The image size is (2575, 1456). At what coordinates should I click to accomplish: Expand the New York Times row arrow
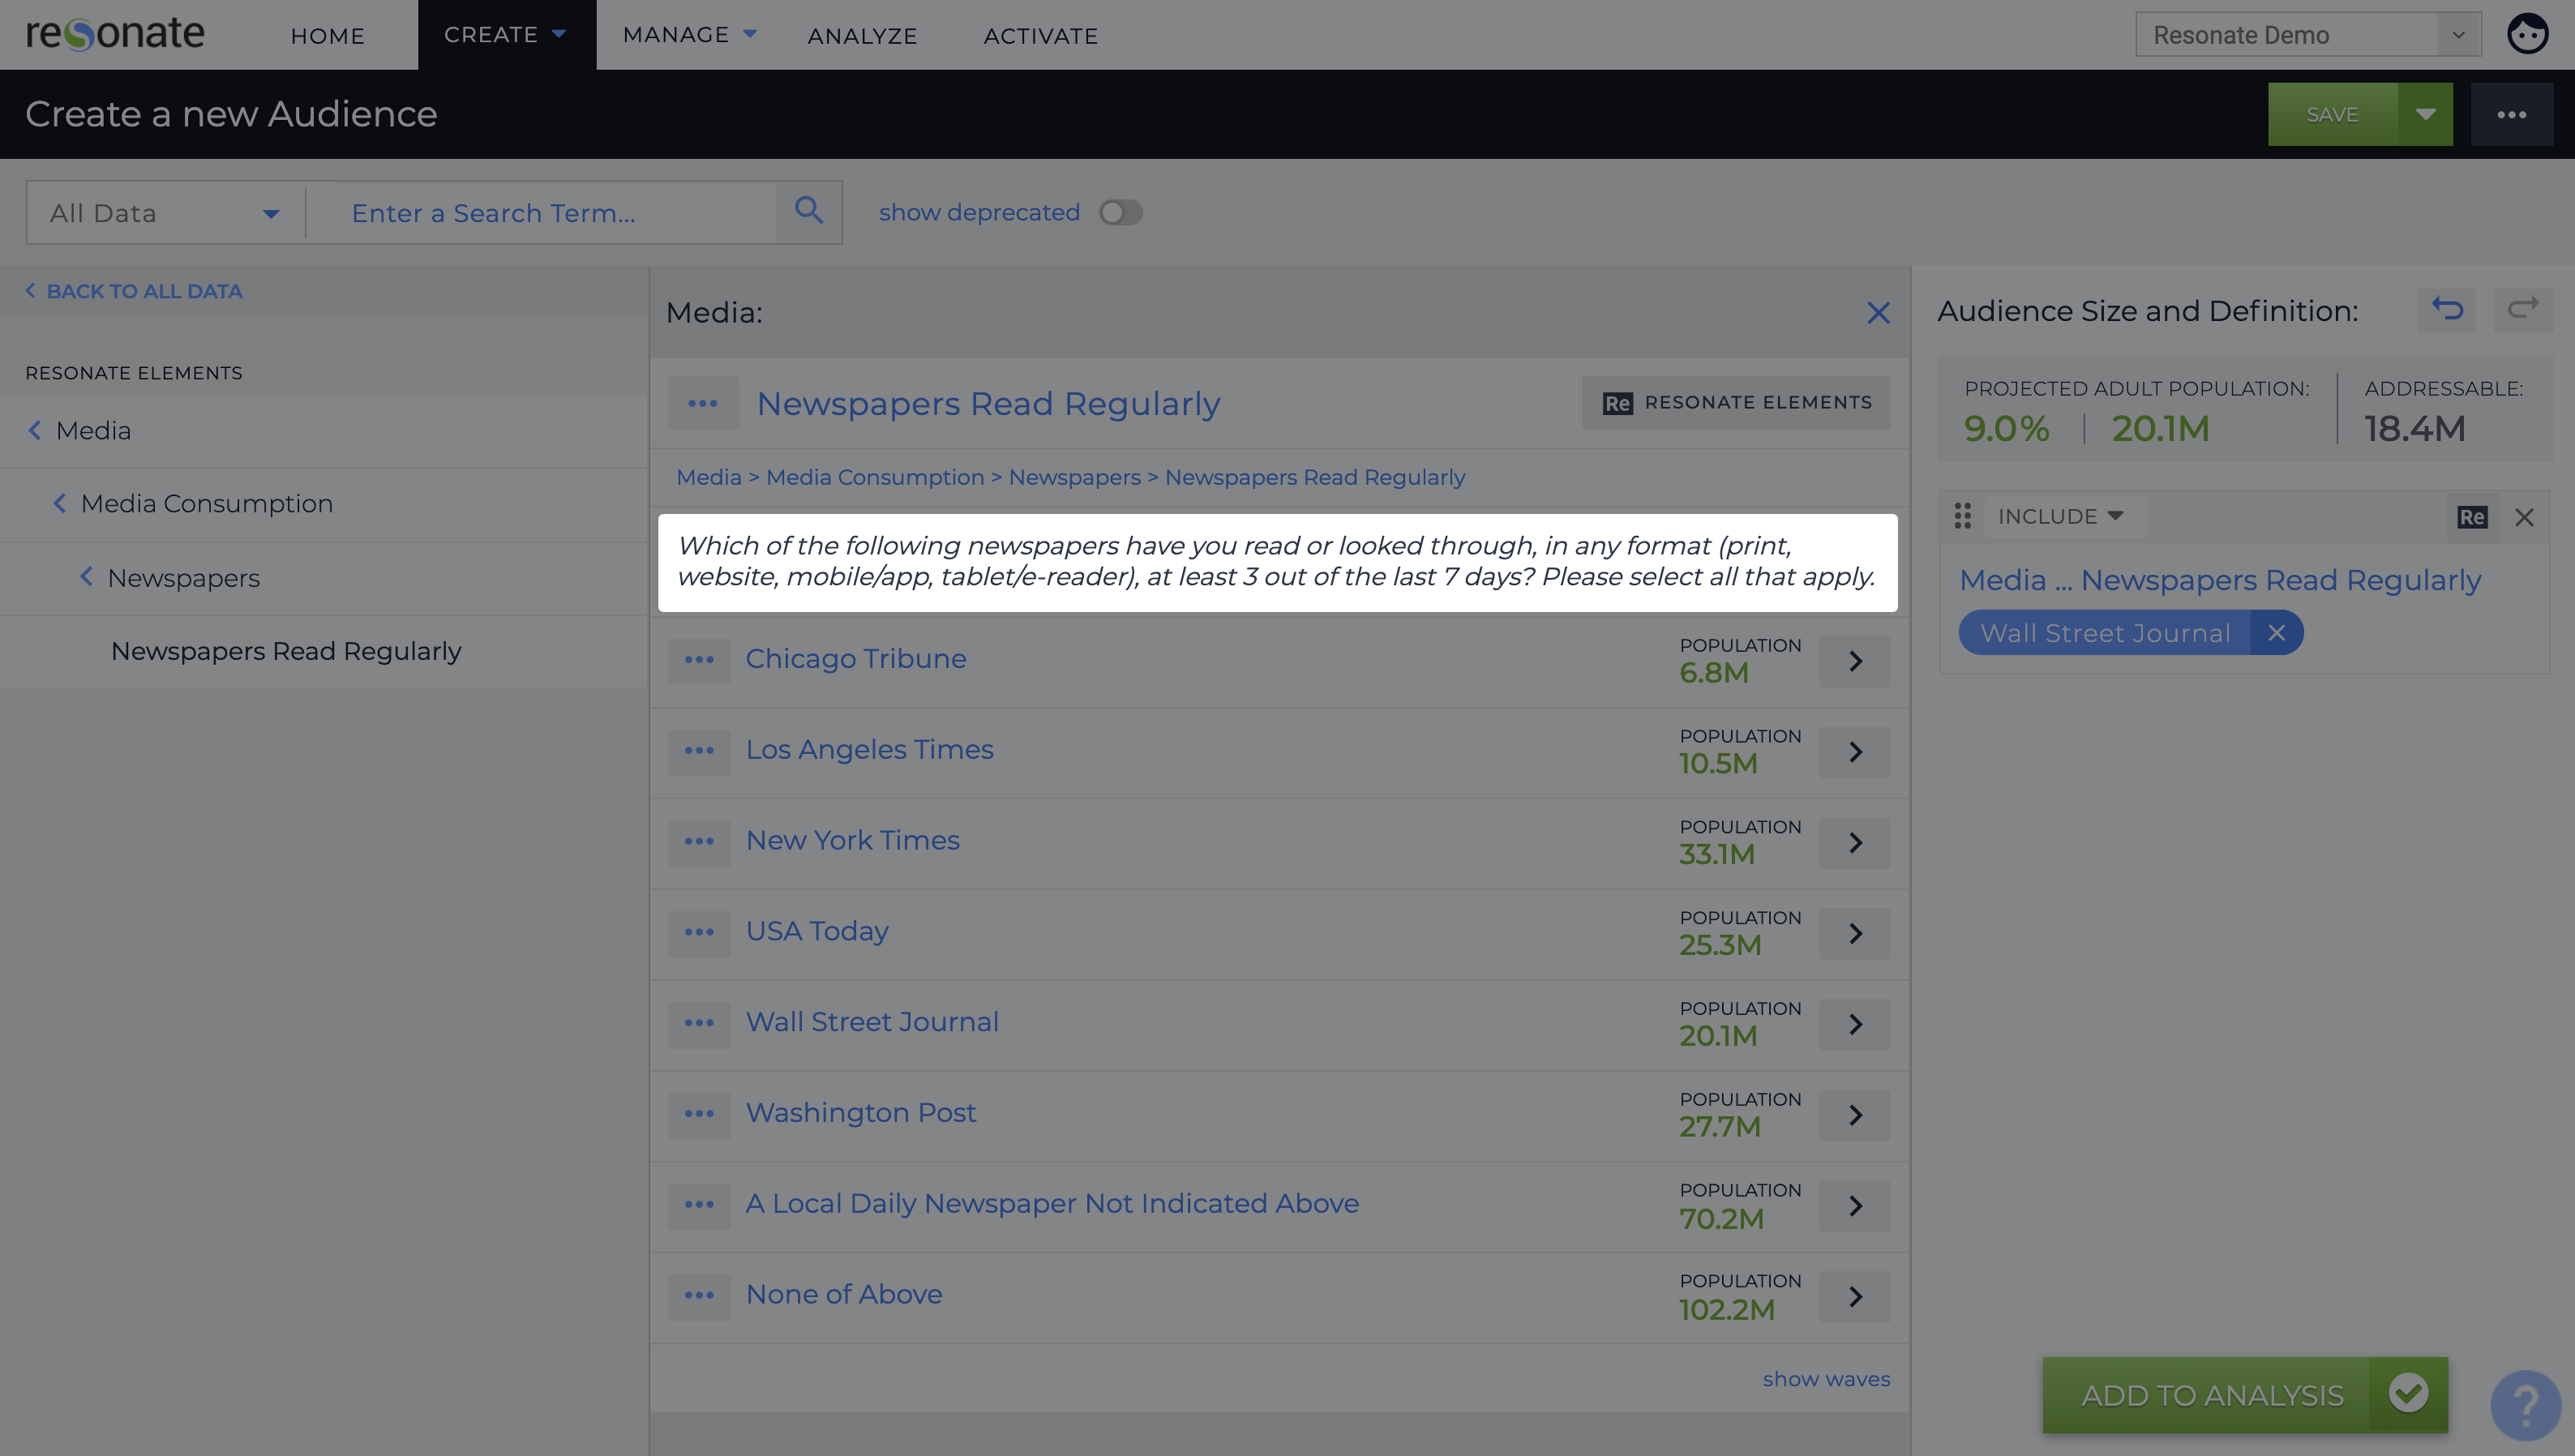tap(1854, 842)
